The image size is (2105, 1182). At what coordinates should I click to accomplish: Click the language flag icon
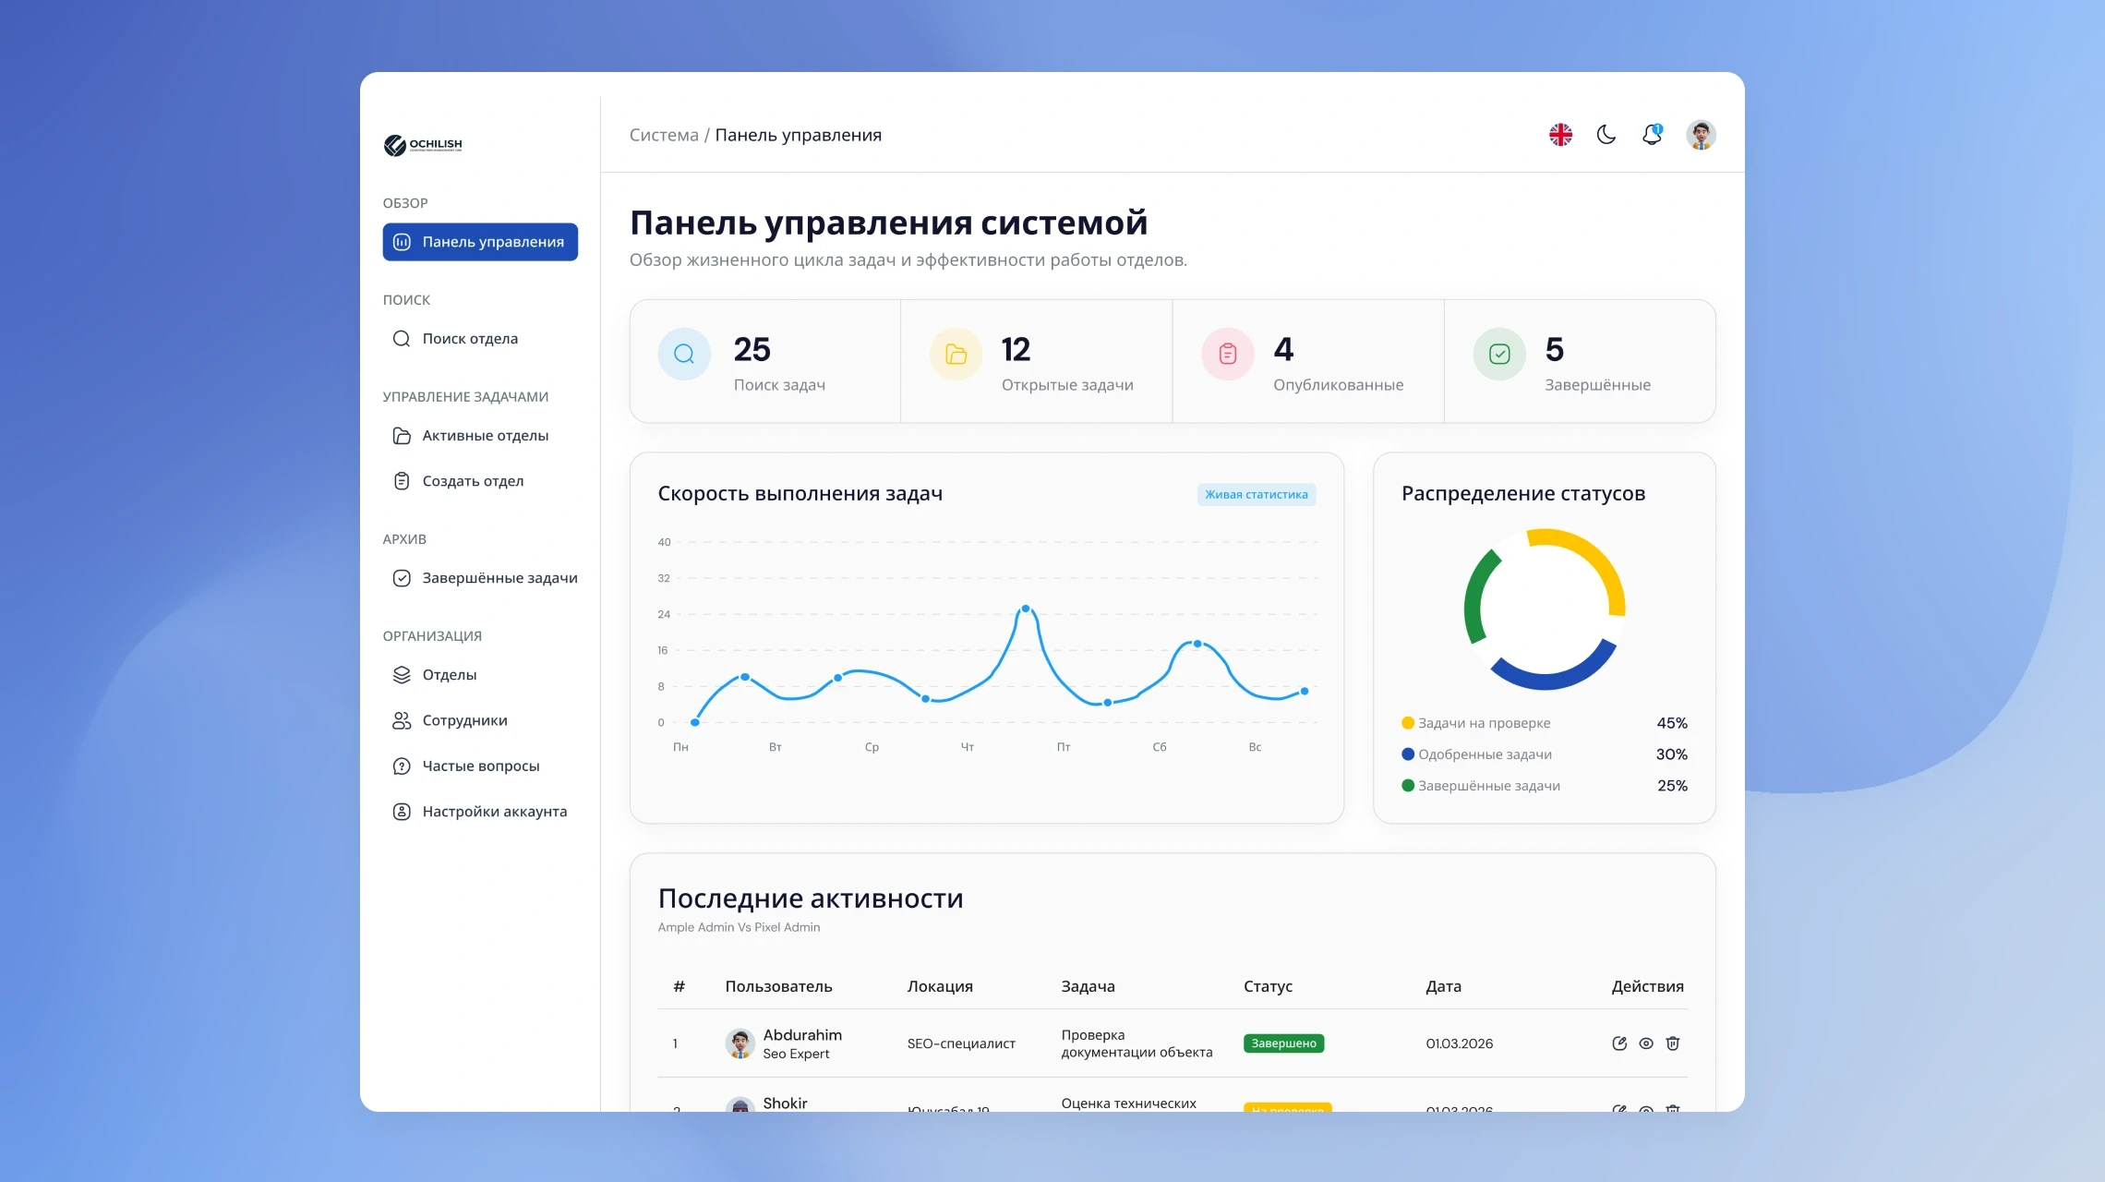1560,135
